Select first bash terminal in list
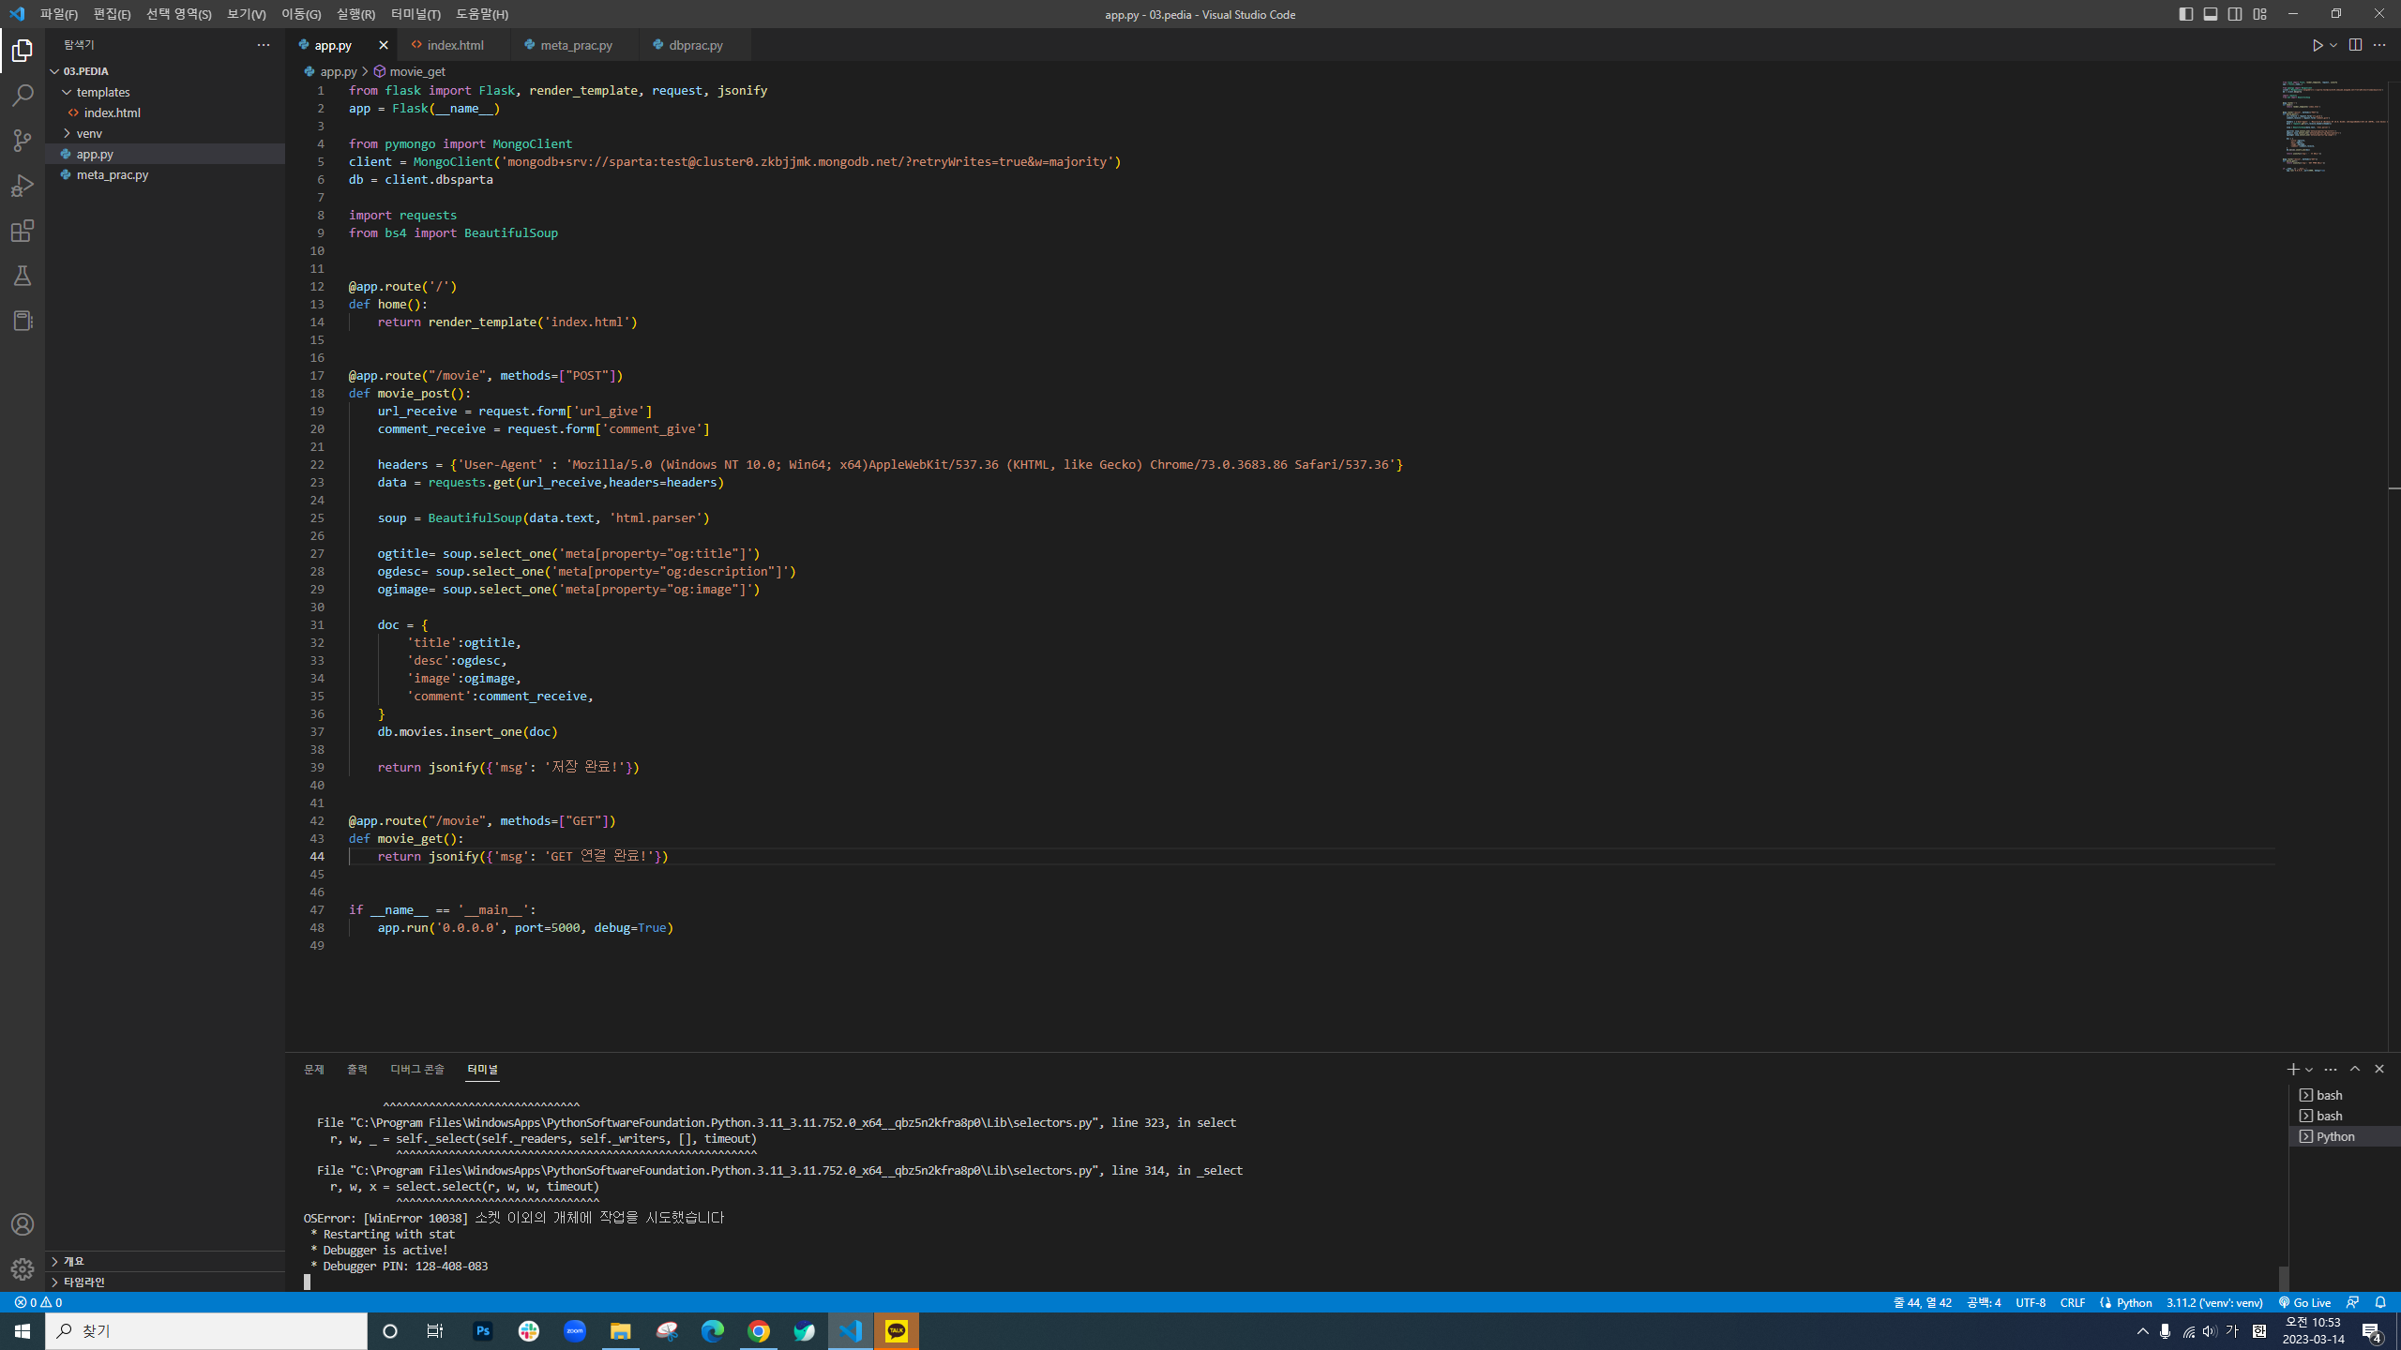This screenshot has width=2401, height=1350. coord(2344,1095)
